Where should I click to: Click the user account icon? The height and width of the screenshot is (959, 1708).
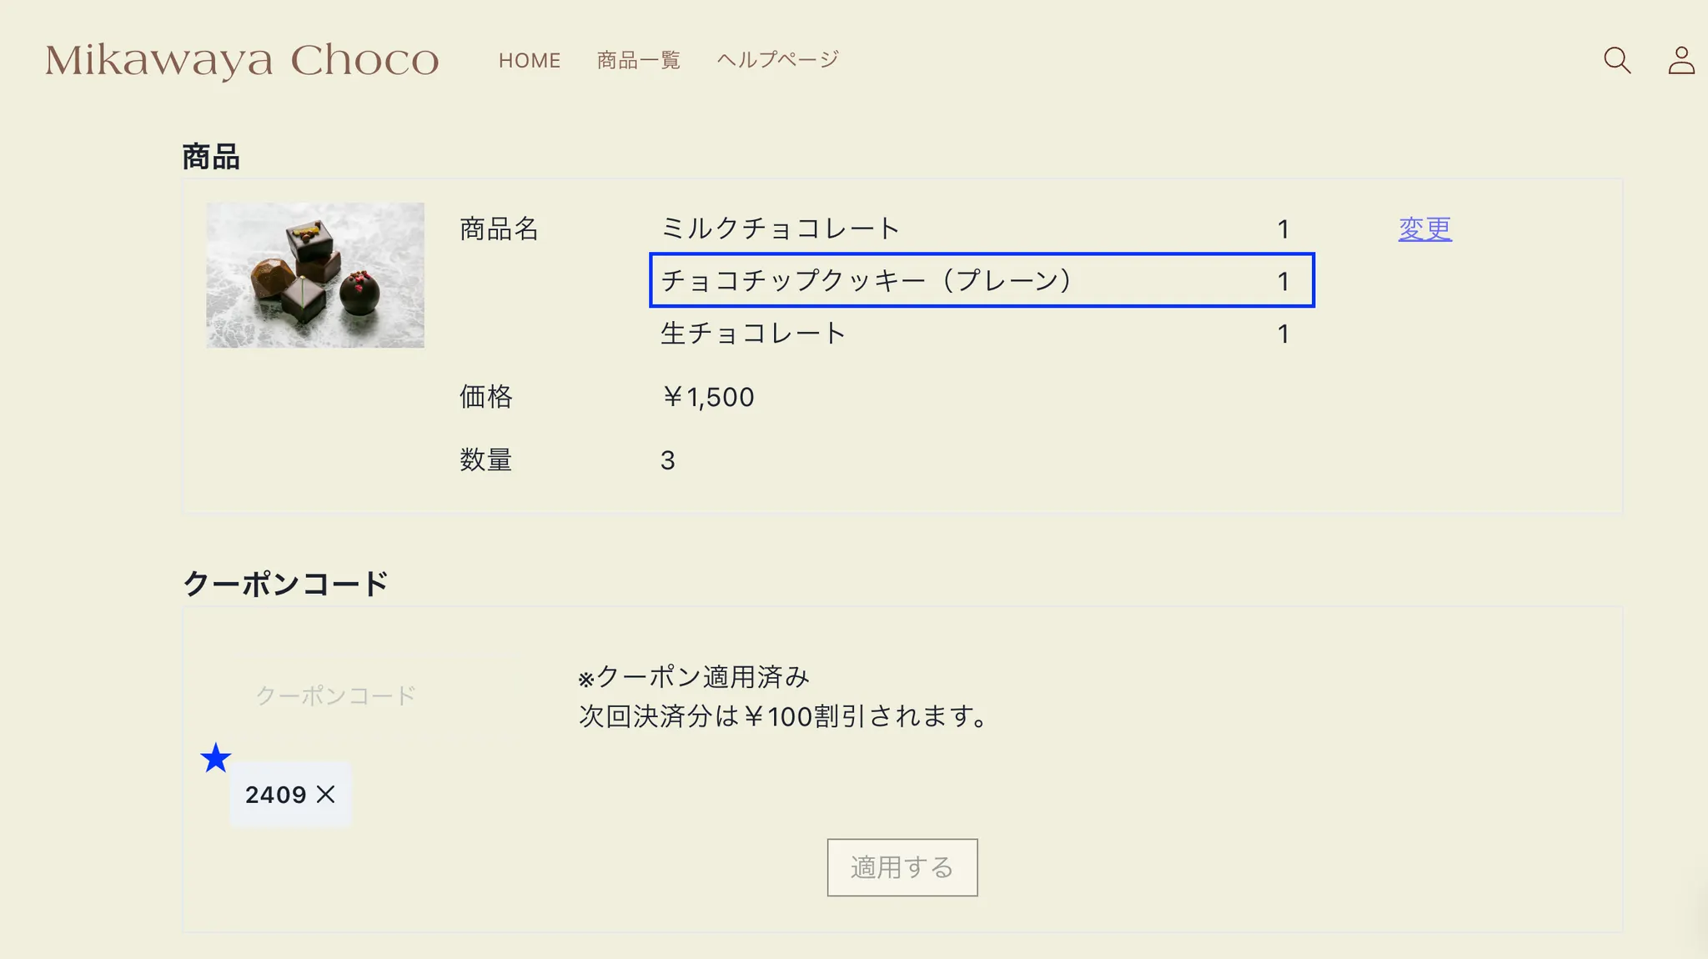point(1680,60)
